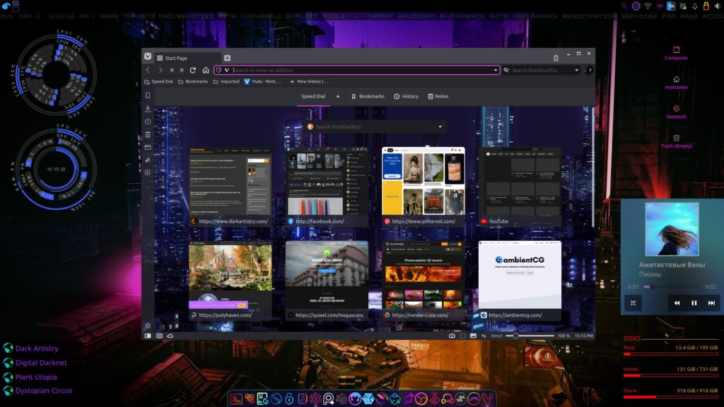The height and width of the screenshot is (407, 724).
Task: Expand the Speed Dial search field dropdown
Action: point(440,127)
